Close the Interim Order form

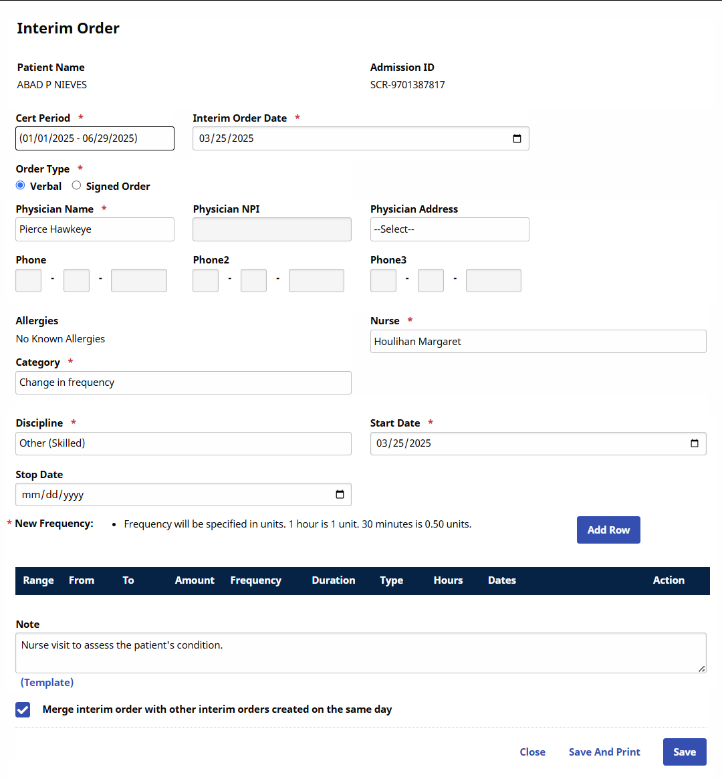[532, 752]
